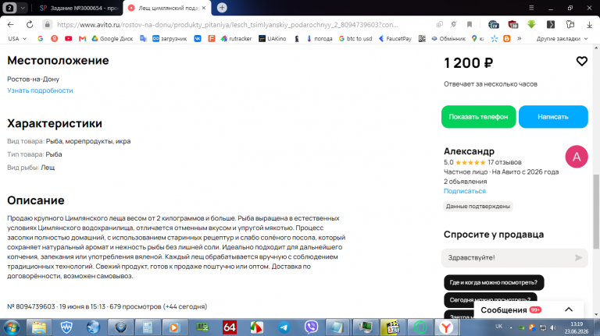The image size is (600, 336).
Task: Open the Yandex red bookmark icon
Action: point(55,38)
